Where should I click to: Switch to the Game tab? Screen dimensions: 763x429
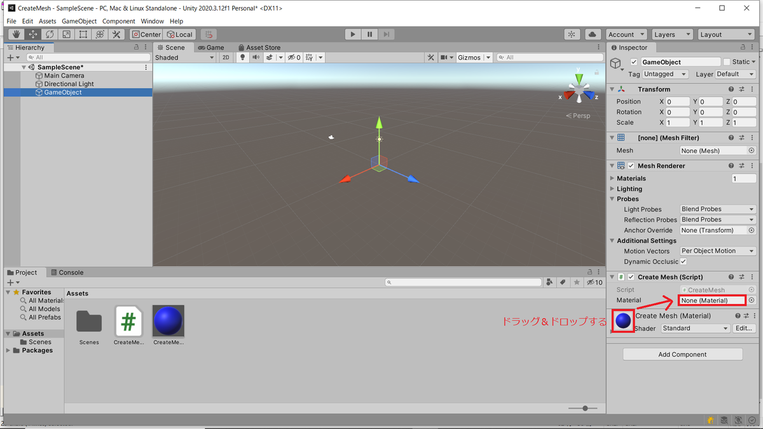point(211,48)
